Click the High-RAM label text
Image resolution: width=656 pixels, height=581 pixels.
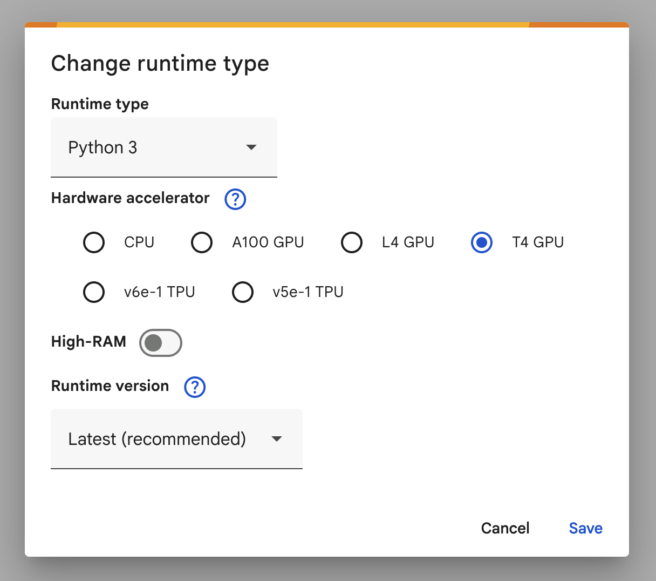click(x=88, y=342)
